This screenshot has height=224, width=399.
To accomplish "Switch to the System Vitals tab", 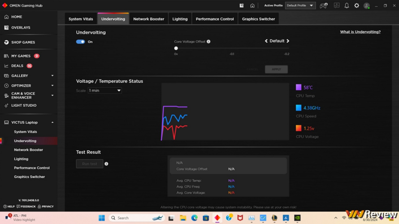I will tap(81, 19).
